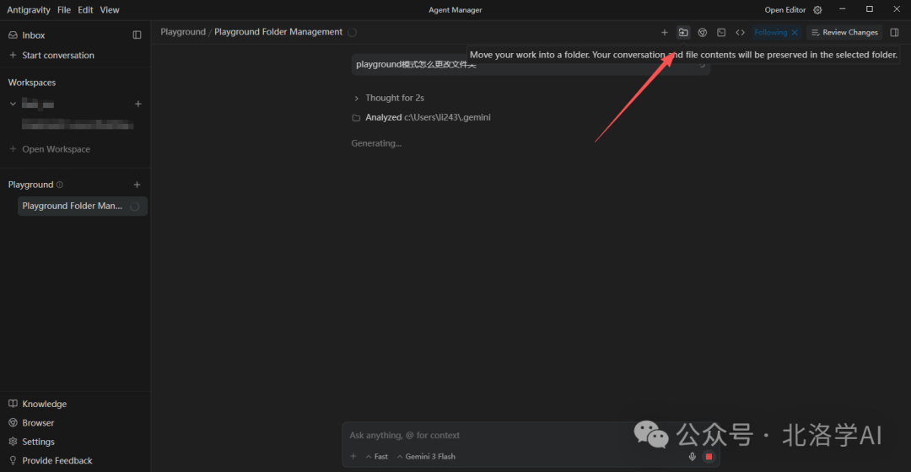Open the Gemini 3 Flash model dropdown
Image resolution: width=911 pixels, height=472 pixels.
pos(426,457)
